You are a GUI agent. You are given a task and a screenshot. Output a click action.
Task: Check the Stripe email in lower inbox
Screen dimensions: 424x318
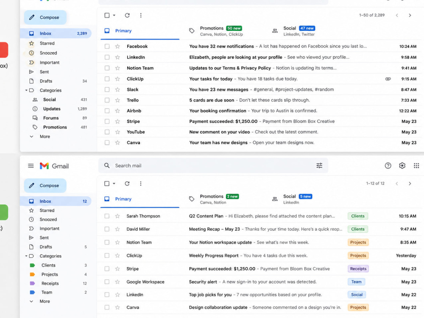pos(107,269)
